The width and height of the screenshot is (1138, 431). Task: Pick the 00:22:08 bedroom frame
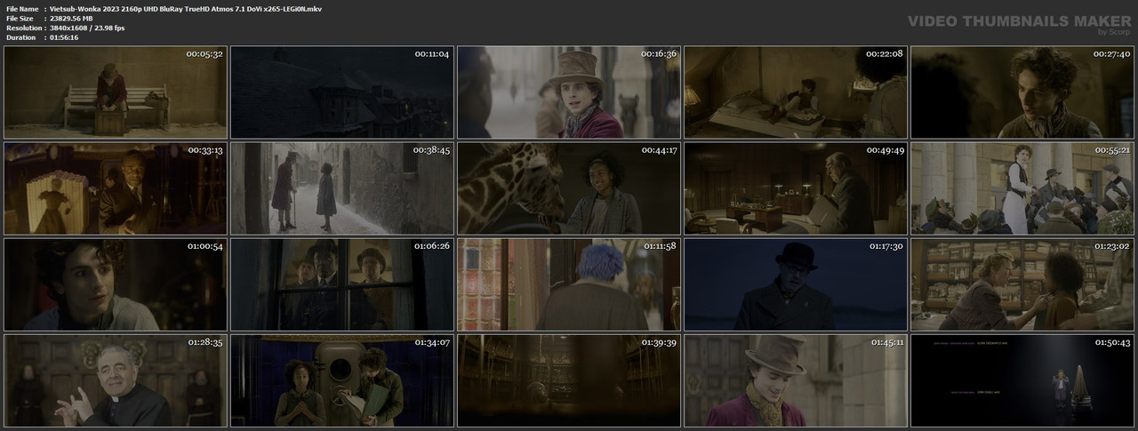click(x=796, y=92)
